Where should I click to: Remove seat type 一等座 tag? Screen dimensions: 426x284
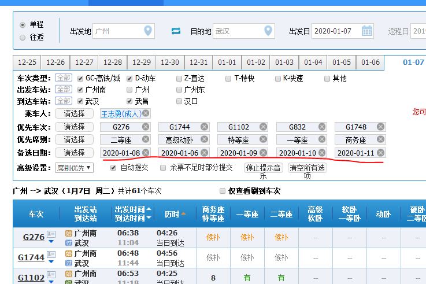coord(322,139)
